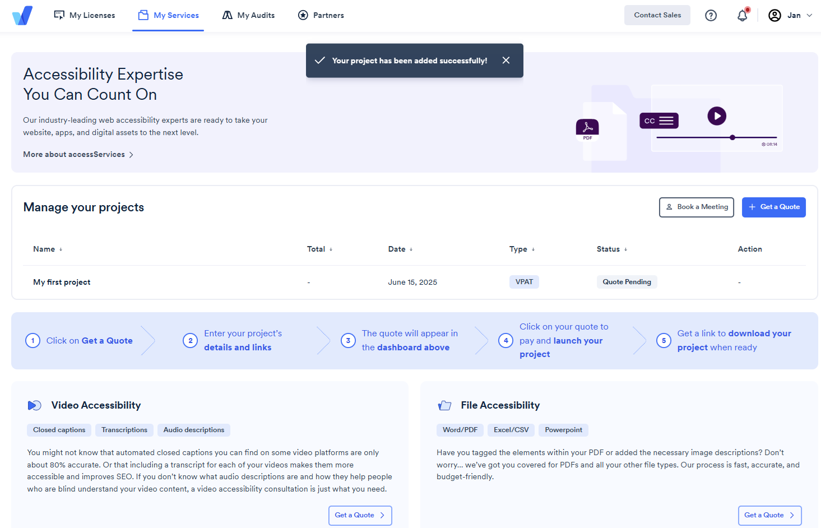Dismiss the success notification with the X
821x528 pixels.
point(506,60)
